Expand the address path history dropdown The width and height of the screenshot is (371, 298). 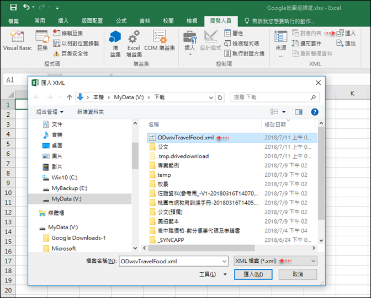(x=211, y=97)
